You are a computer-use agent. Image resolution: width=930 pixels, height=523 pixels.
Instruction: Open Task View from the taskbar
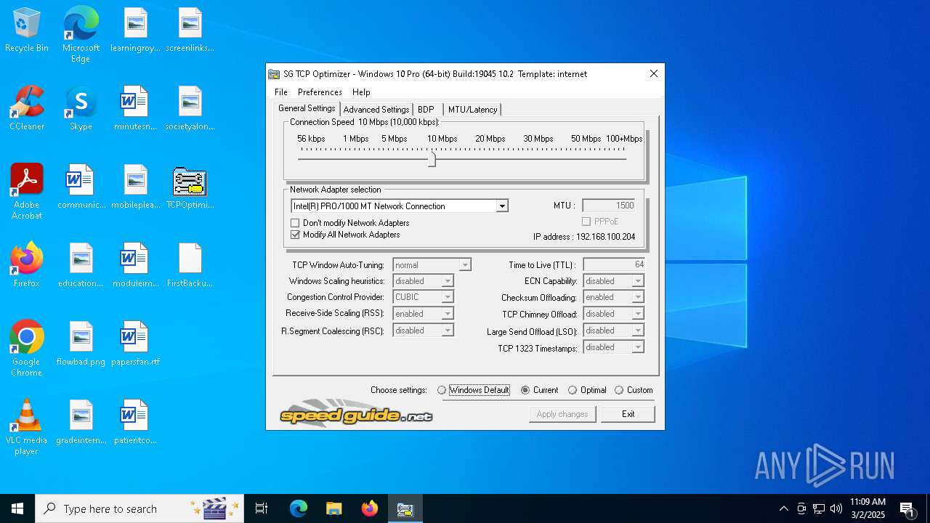(x=262, y=508)
